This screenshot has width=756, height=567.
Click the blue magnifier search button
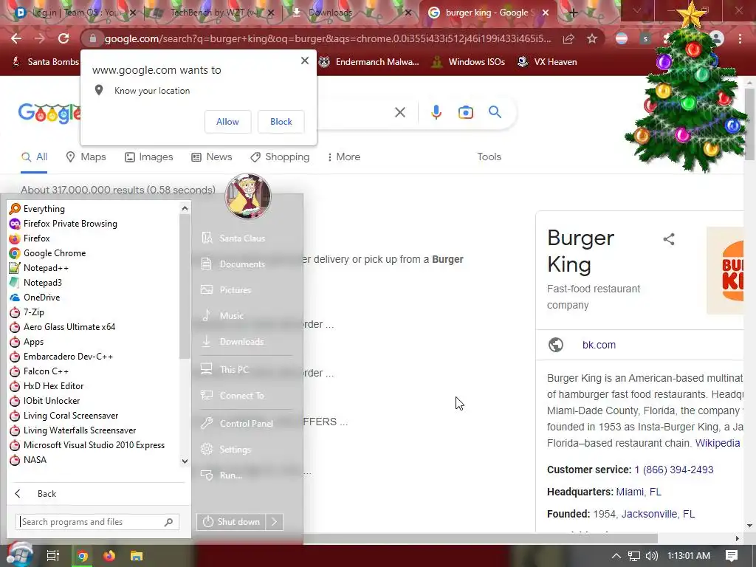point(495,112)
